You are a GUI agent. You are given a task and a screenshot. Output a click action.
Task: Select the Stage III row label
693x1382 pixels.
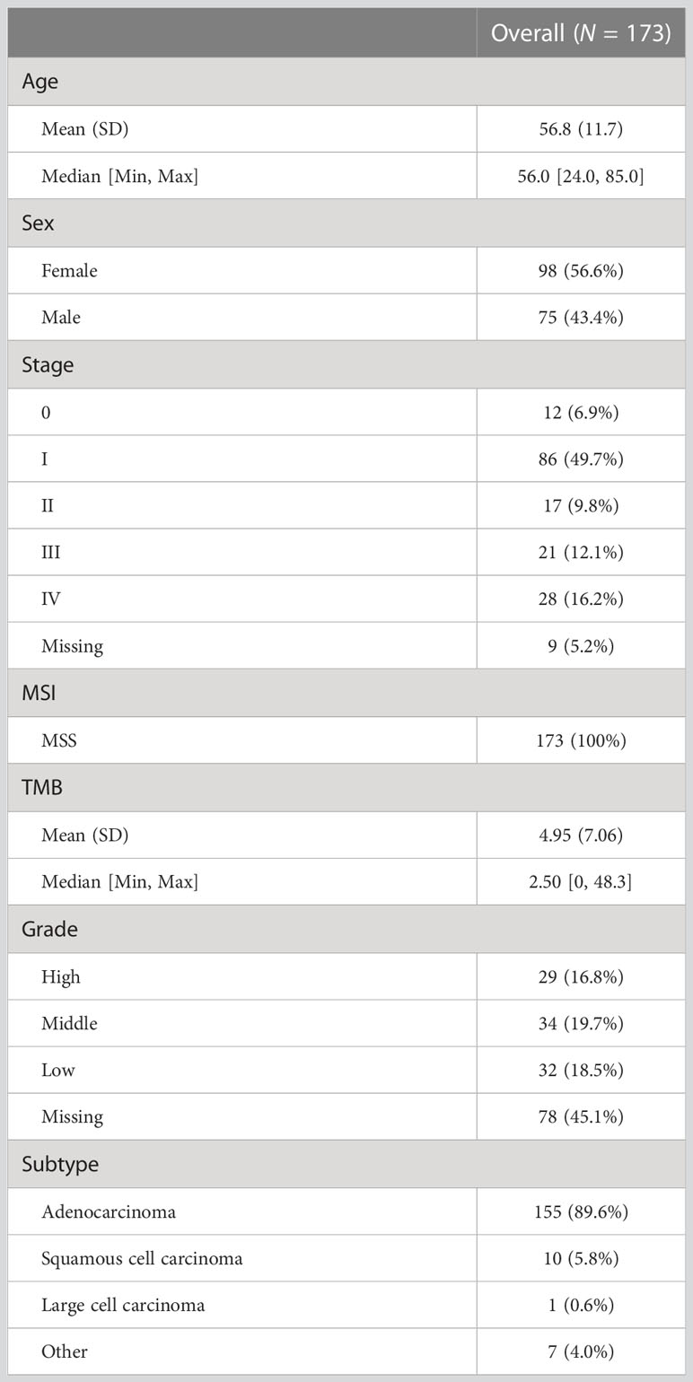[51, 552]
